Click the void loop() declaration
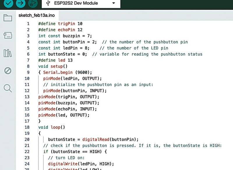Screen dimensions: 233x170 [x=52, y=127]
